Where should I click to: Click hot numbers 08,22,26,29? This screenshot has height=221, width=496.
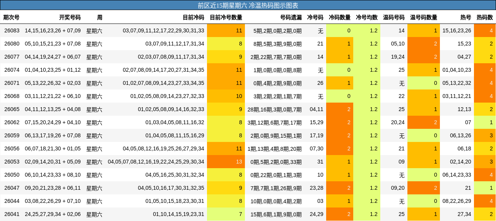point(457,201)
